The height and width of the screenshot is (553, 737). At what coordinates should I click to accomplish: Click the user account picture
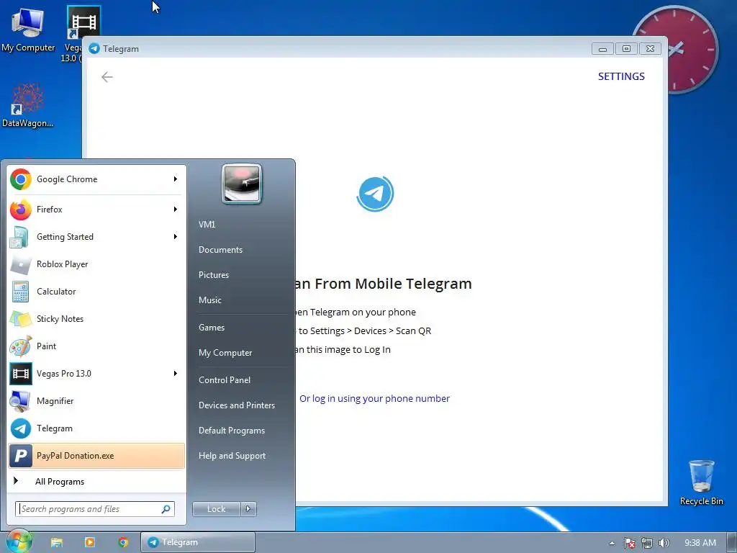tap(242, 184)
